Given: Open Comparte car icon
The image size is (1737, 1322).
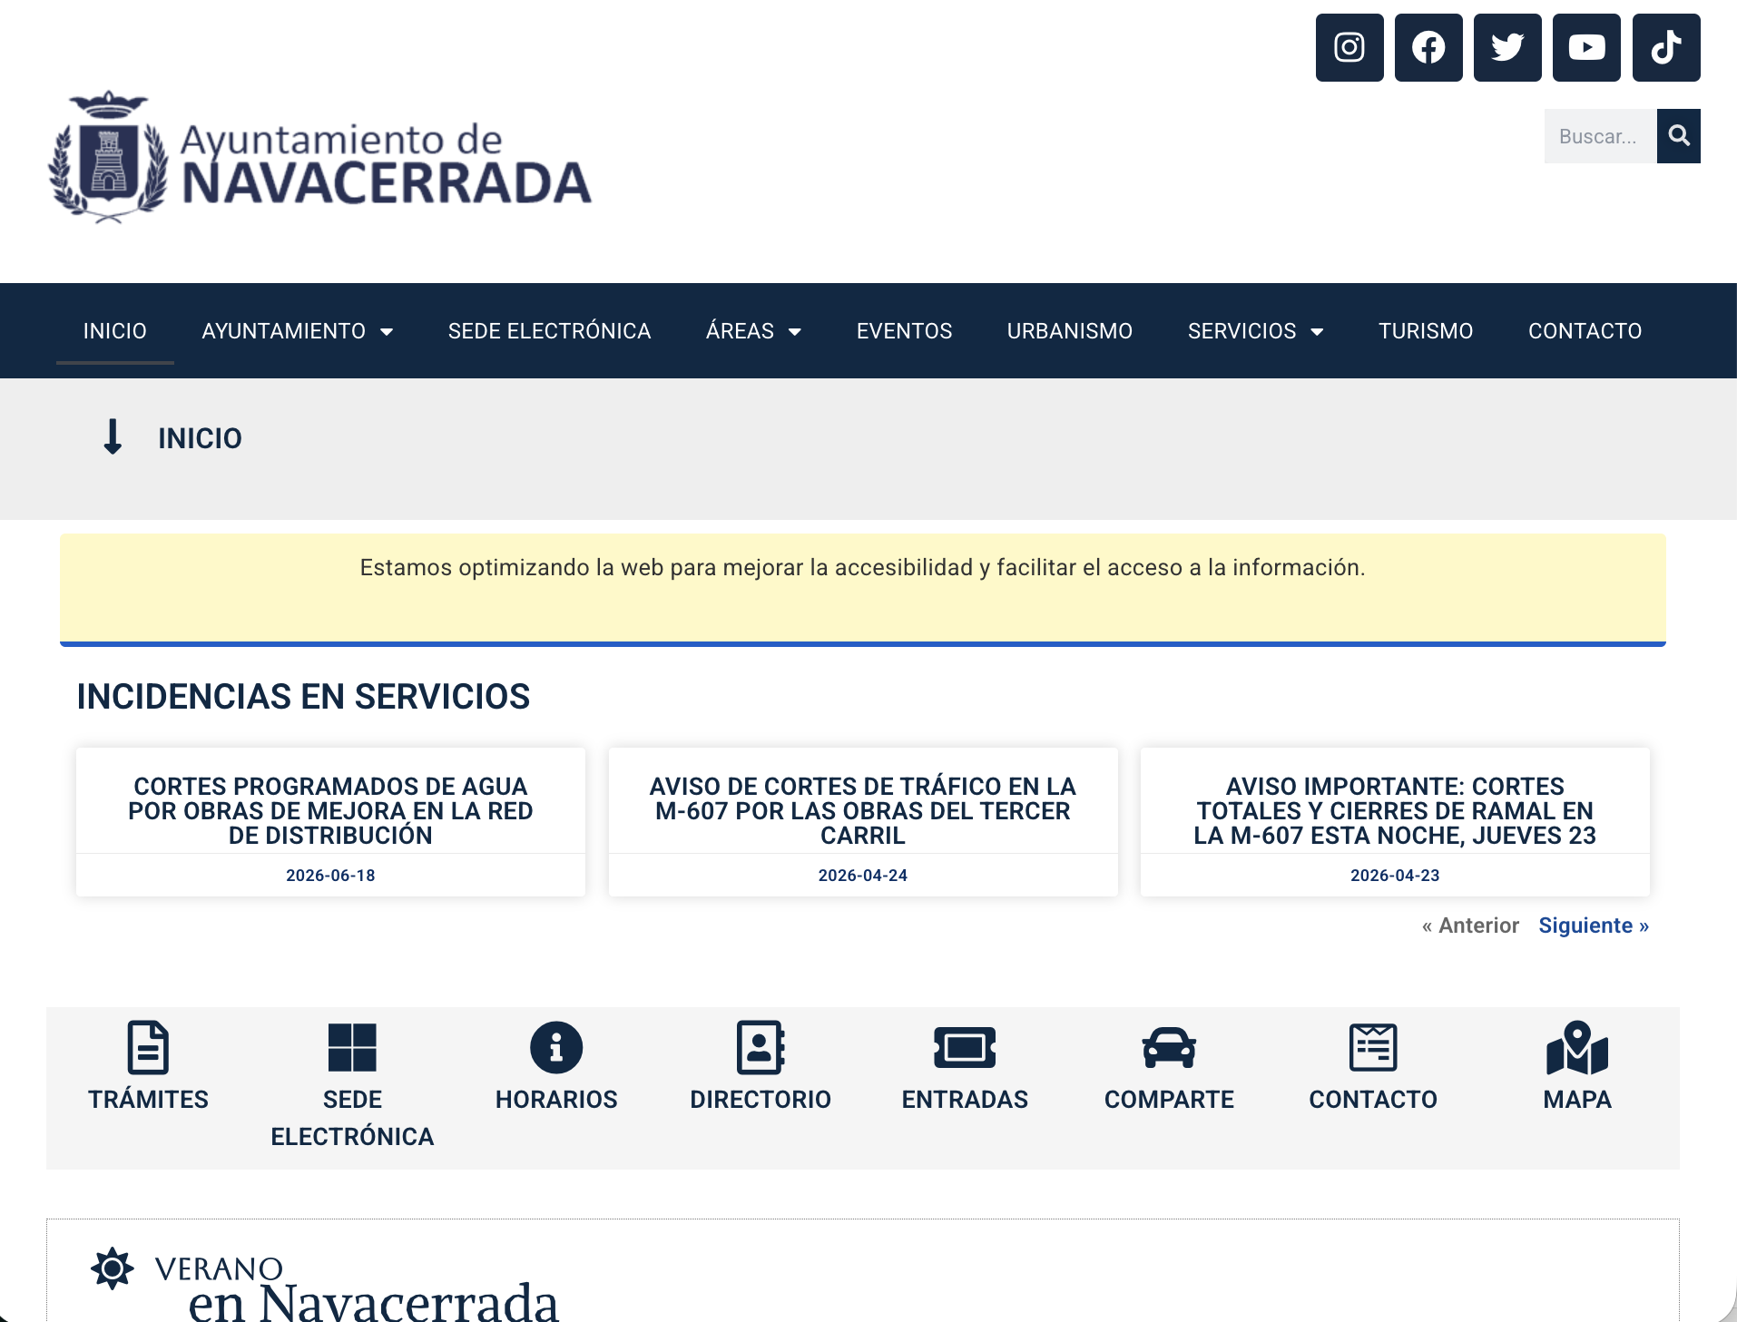Looking at the screenshot, I should point(1169,1048).
